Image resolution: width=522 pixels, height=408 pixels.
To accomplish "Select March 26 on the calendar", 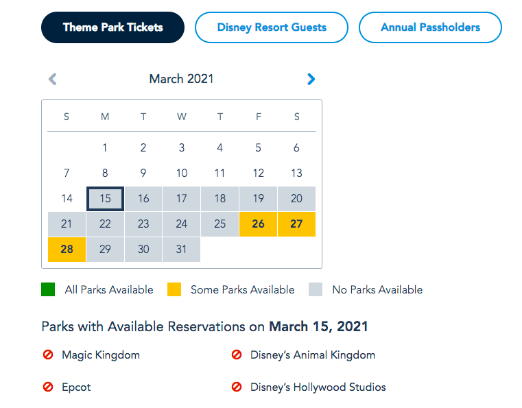I will [259, 224].
